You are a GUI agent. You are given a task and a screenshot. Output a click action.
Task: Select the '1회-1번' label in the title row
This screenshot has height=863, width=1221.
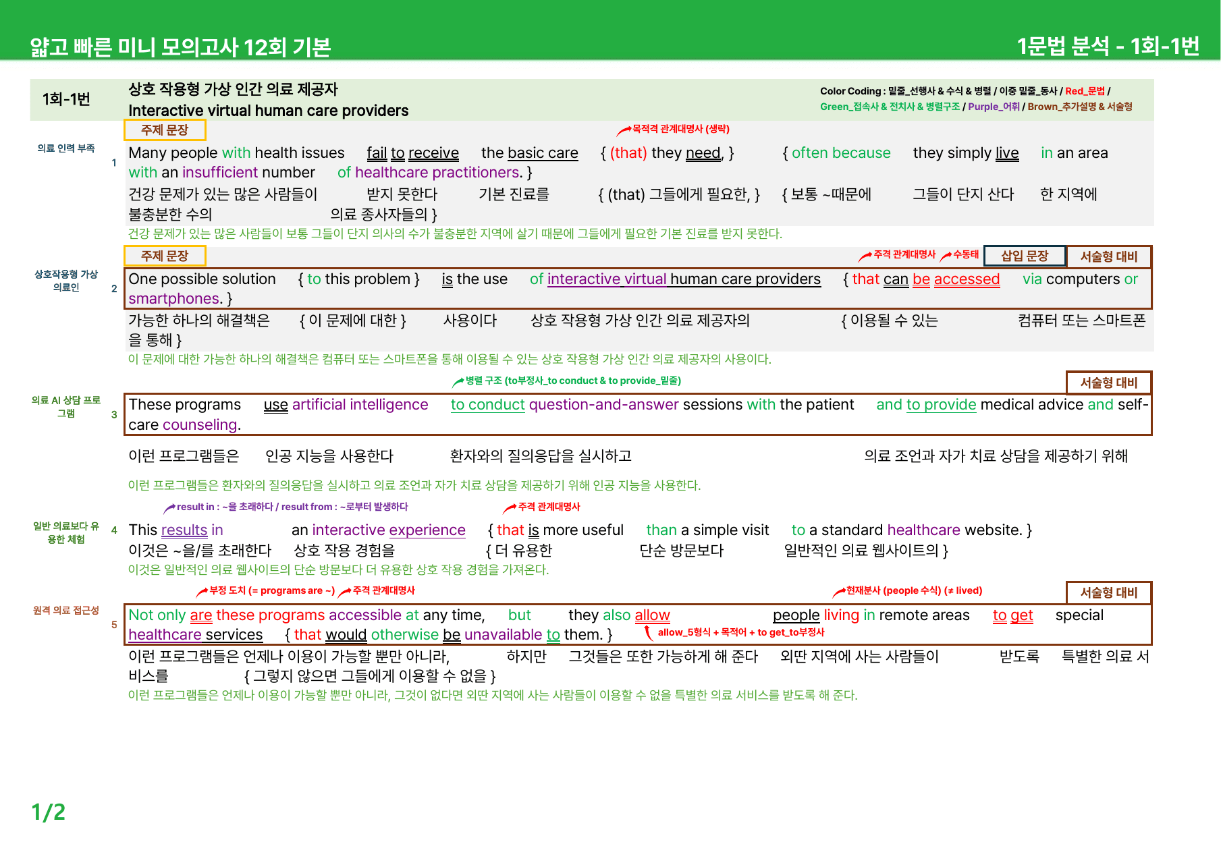point(66,99)
